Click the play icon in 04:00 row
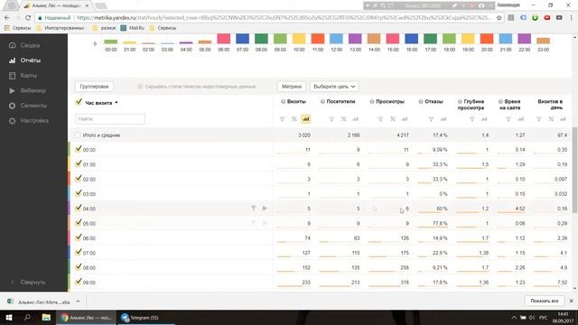This screenshot has width=578, height=325. [265, 209]
